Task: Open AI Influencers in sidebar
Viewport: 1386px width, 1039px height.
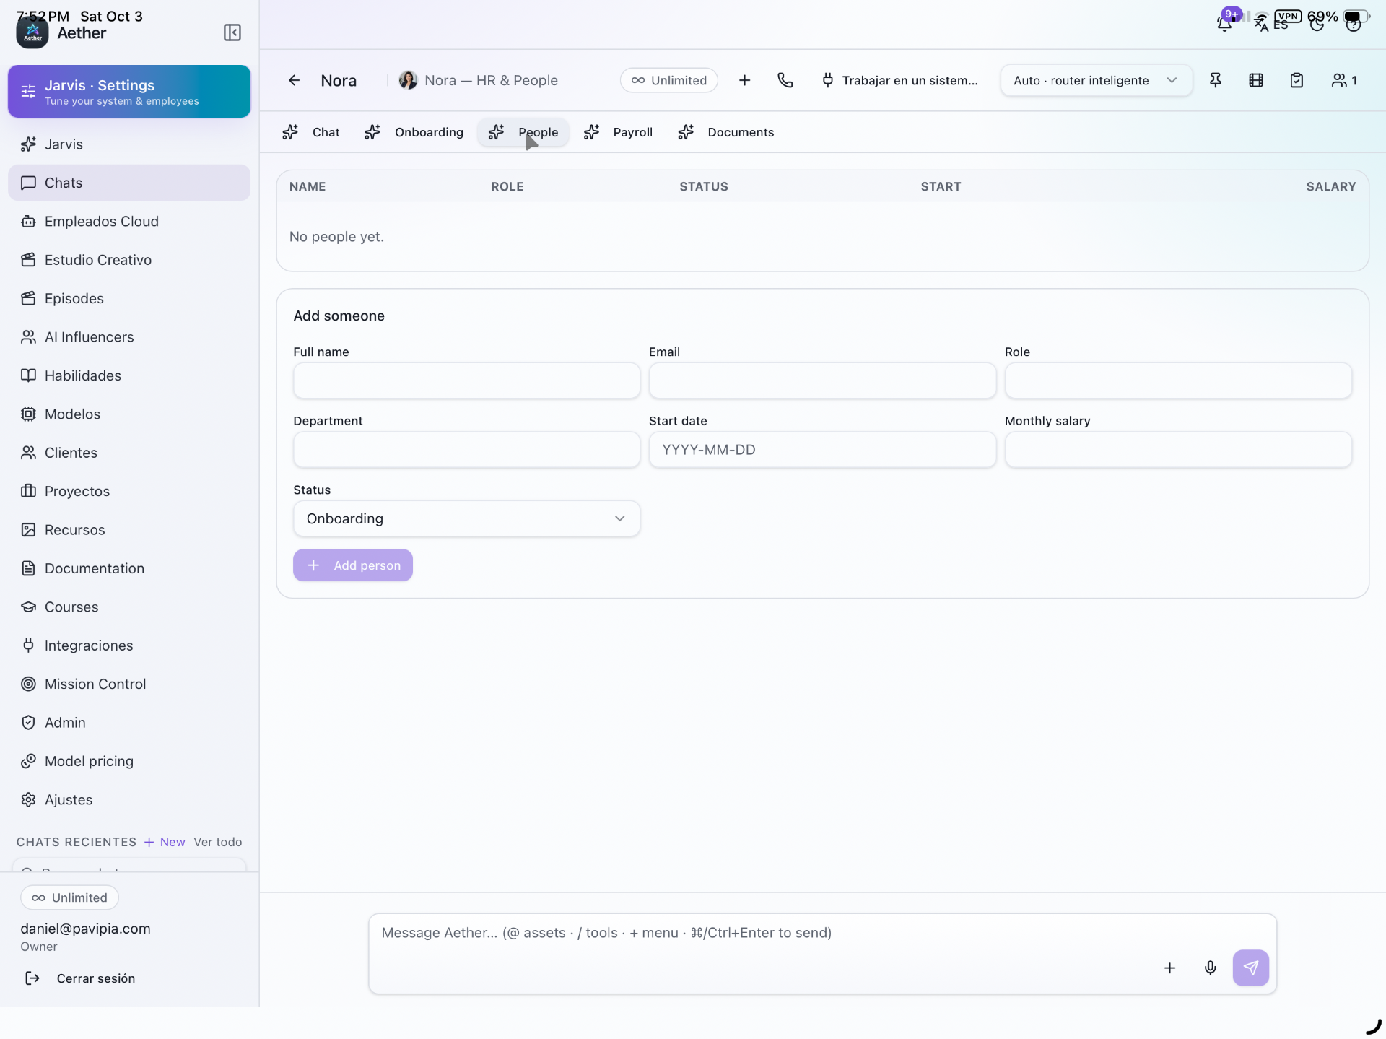Action: point(129,337)
